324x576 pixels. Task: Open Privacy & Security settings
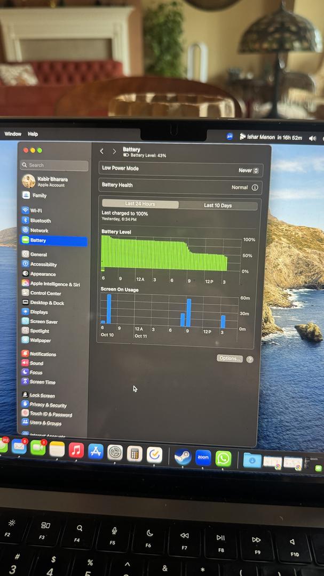[x=48, y=405]
